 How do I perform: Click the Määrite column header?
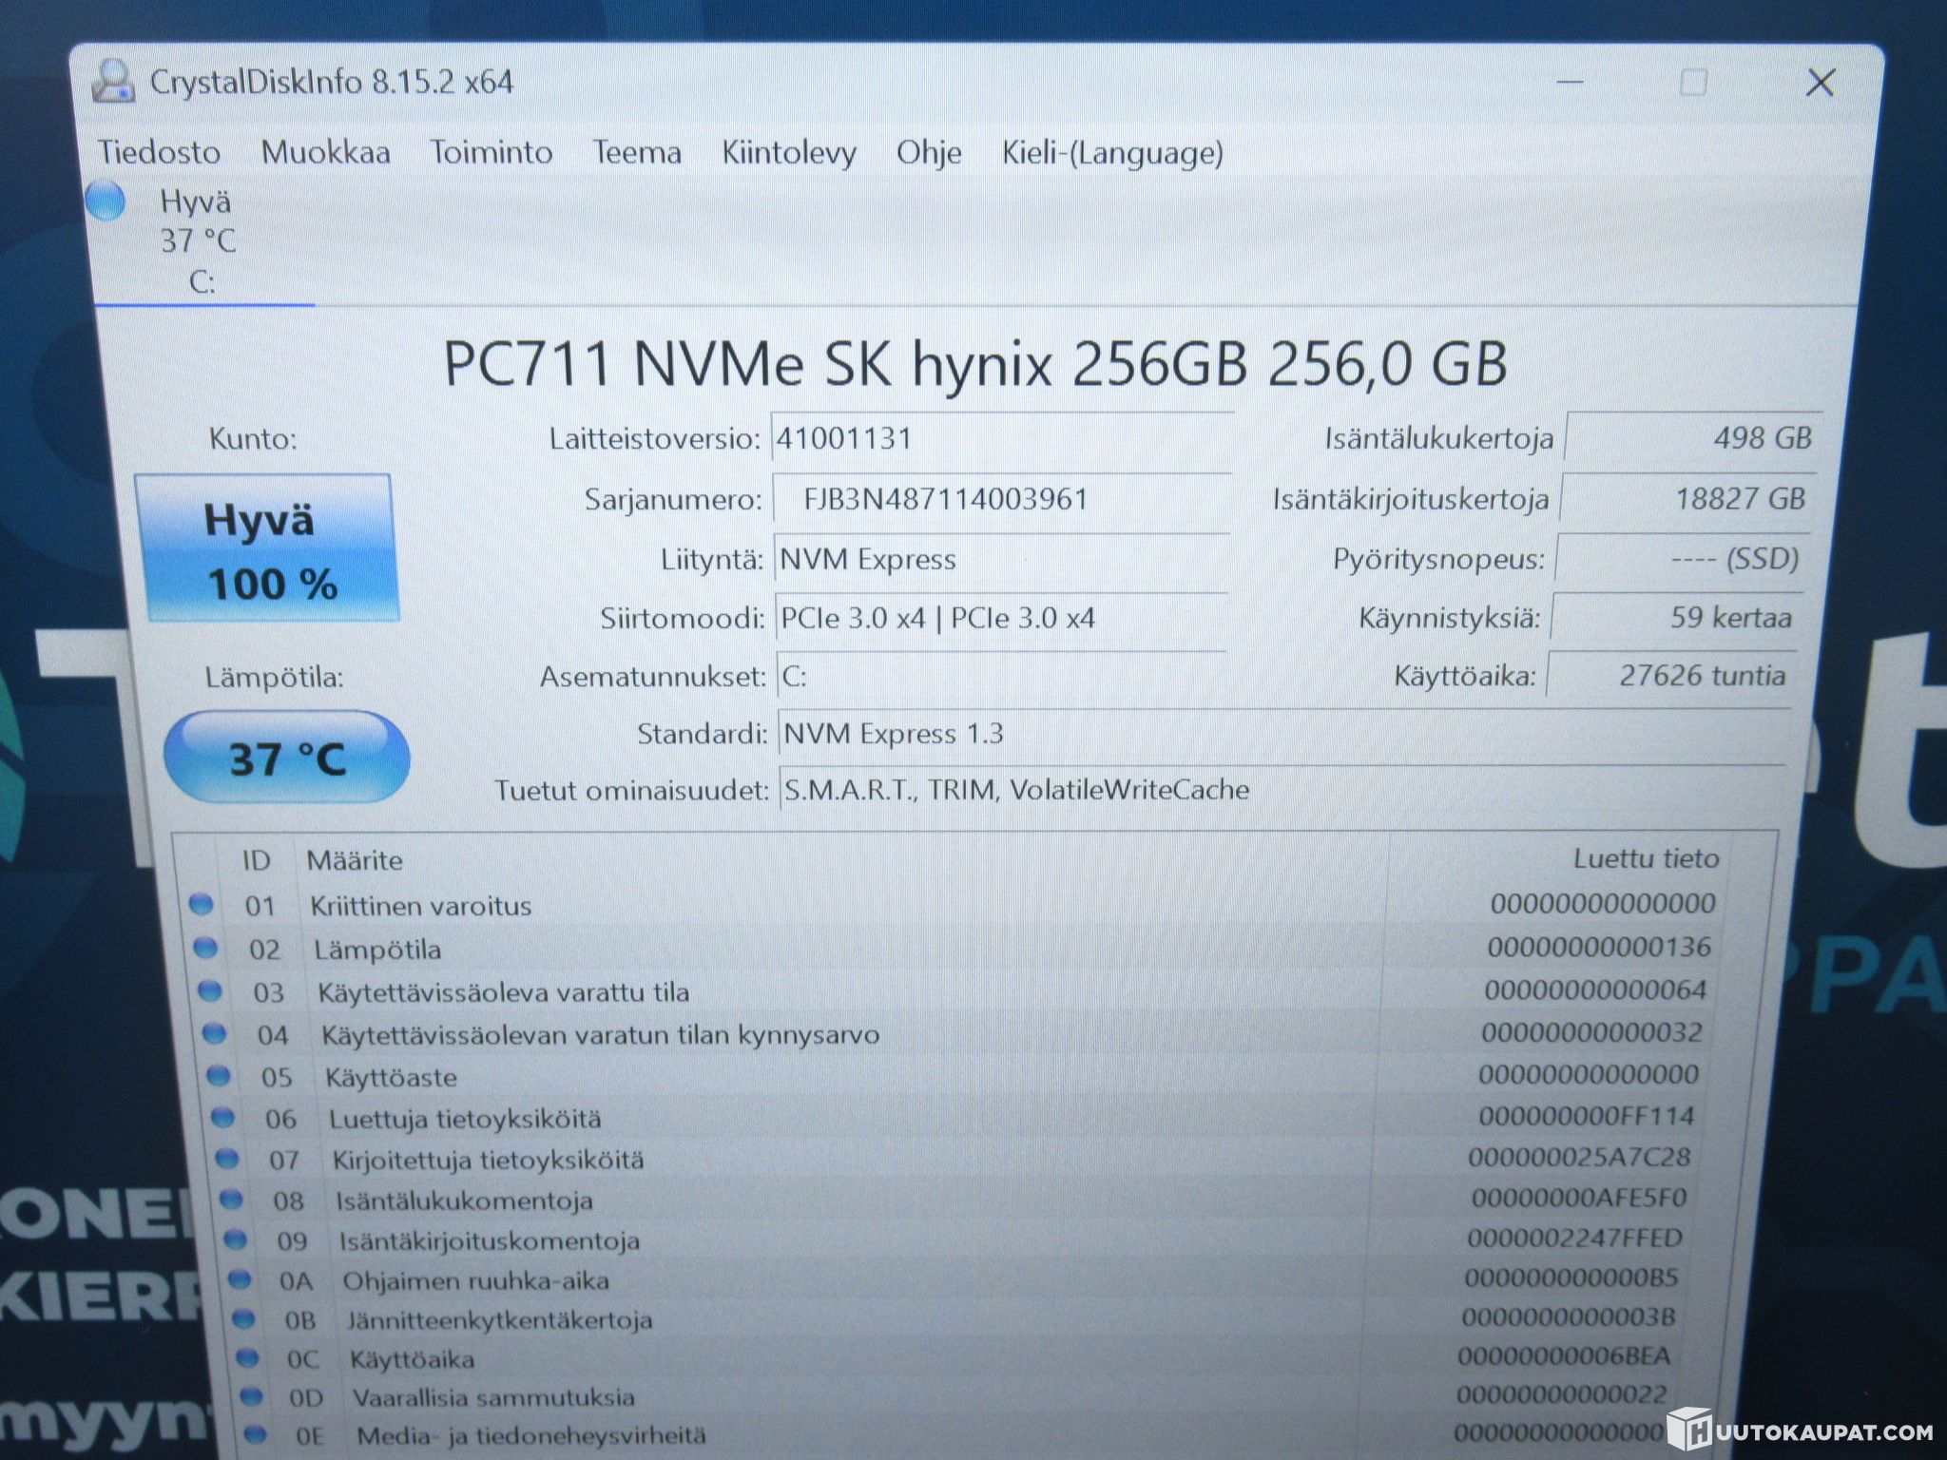coord(355,860)
